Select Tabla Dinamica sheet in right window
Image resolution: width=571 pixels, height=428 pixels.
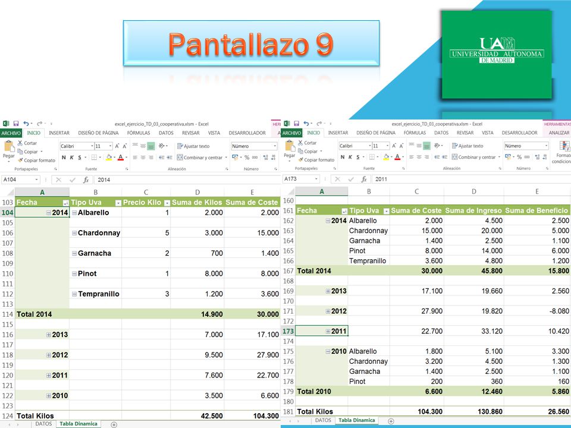(x=356, y=420)
